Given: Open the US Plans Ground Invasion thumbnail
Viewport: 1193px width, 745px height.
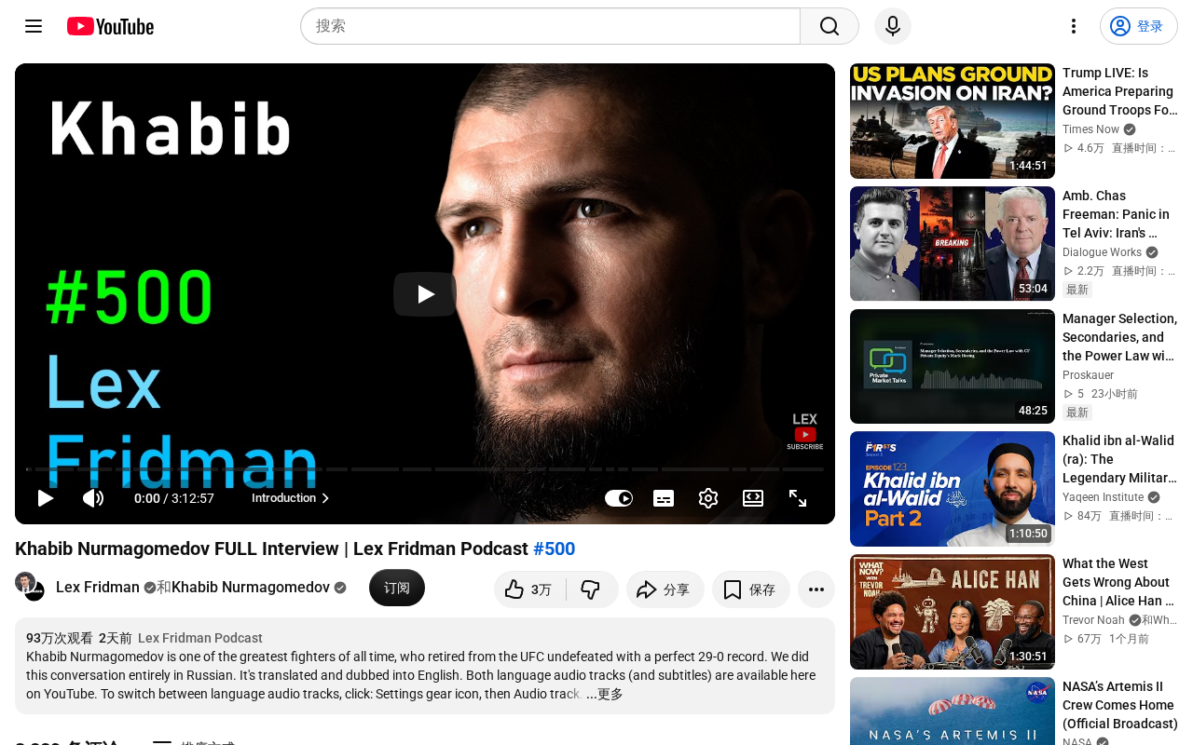Looking at the screenshot, I should click(953, 121).
